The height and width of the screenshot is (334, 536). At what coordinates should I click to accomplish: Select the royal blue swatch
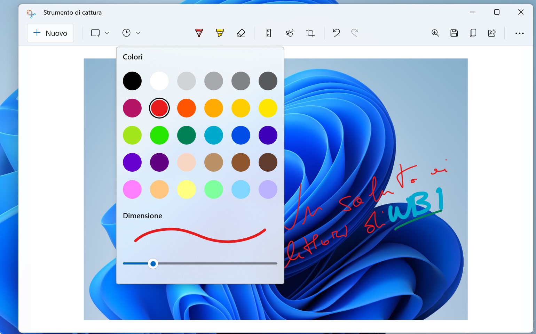241,135
